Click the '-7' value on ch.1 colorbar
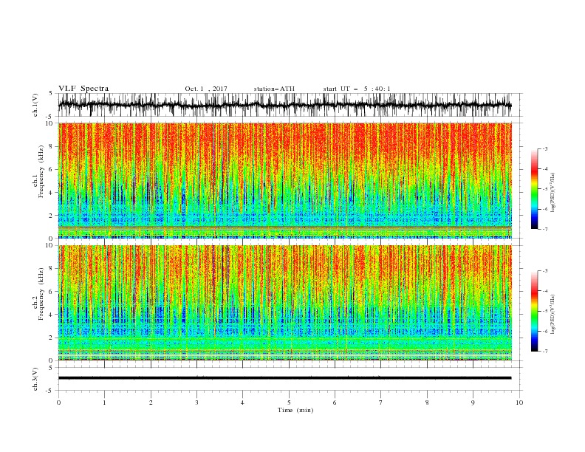This screenshot has width=585, height=452. pyautogui.click(x=544, y=229)
